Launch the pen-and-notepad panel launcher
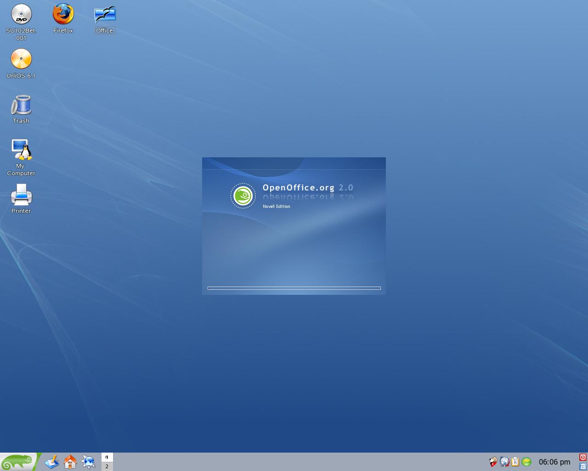 [52, 462]
